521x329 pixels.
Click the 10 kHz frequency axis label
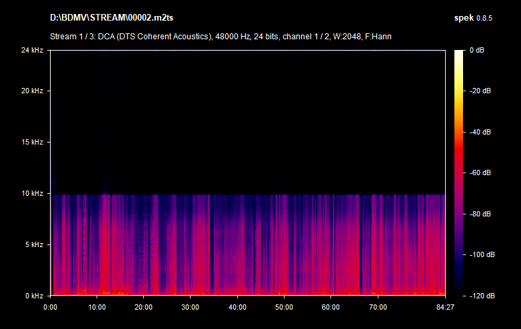pyautogui.click(x=31, y=193)
